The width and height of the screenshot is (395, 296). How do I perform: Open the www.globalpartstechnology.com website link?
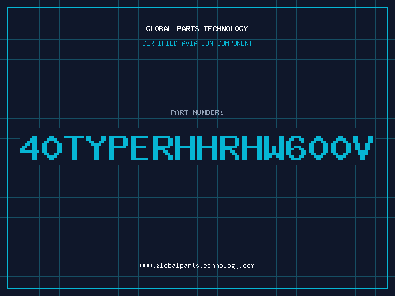(x=197, y=266)
